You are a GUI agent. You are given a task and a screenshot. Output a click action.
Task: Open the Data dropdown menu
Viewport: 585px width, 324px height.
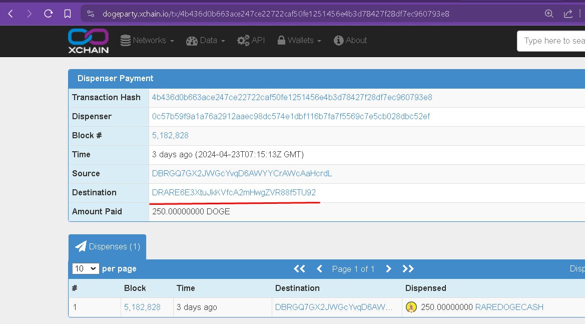[206, 41]
